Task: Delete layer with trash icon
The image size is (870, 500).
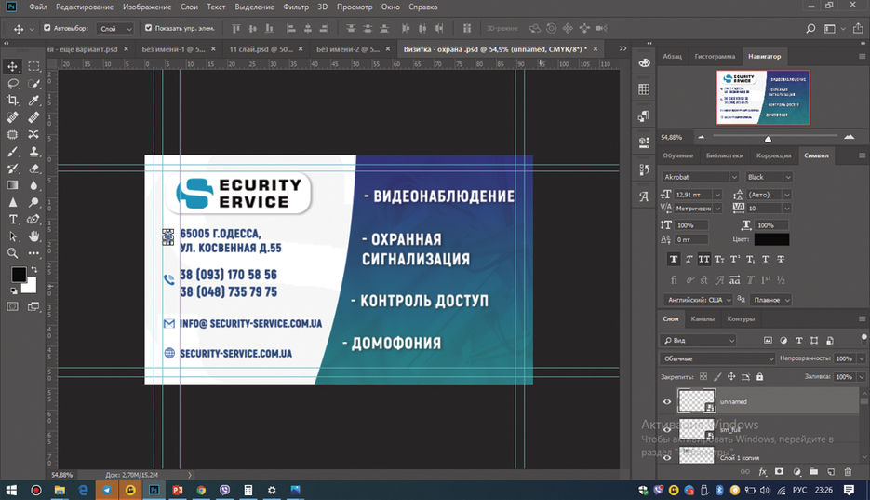Action: pyautogui.click(x=848, y=472)
